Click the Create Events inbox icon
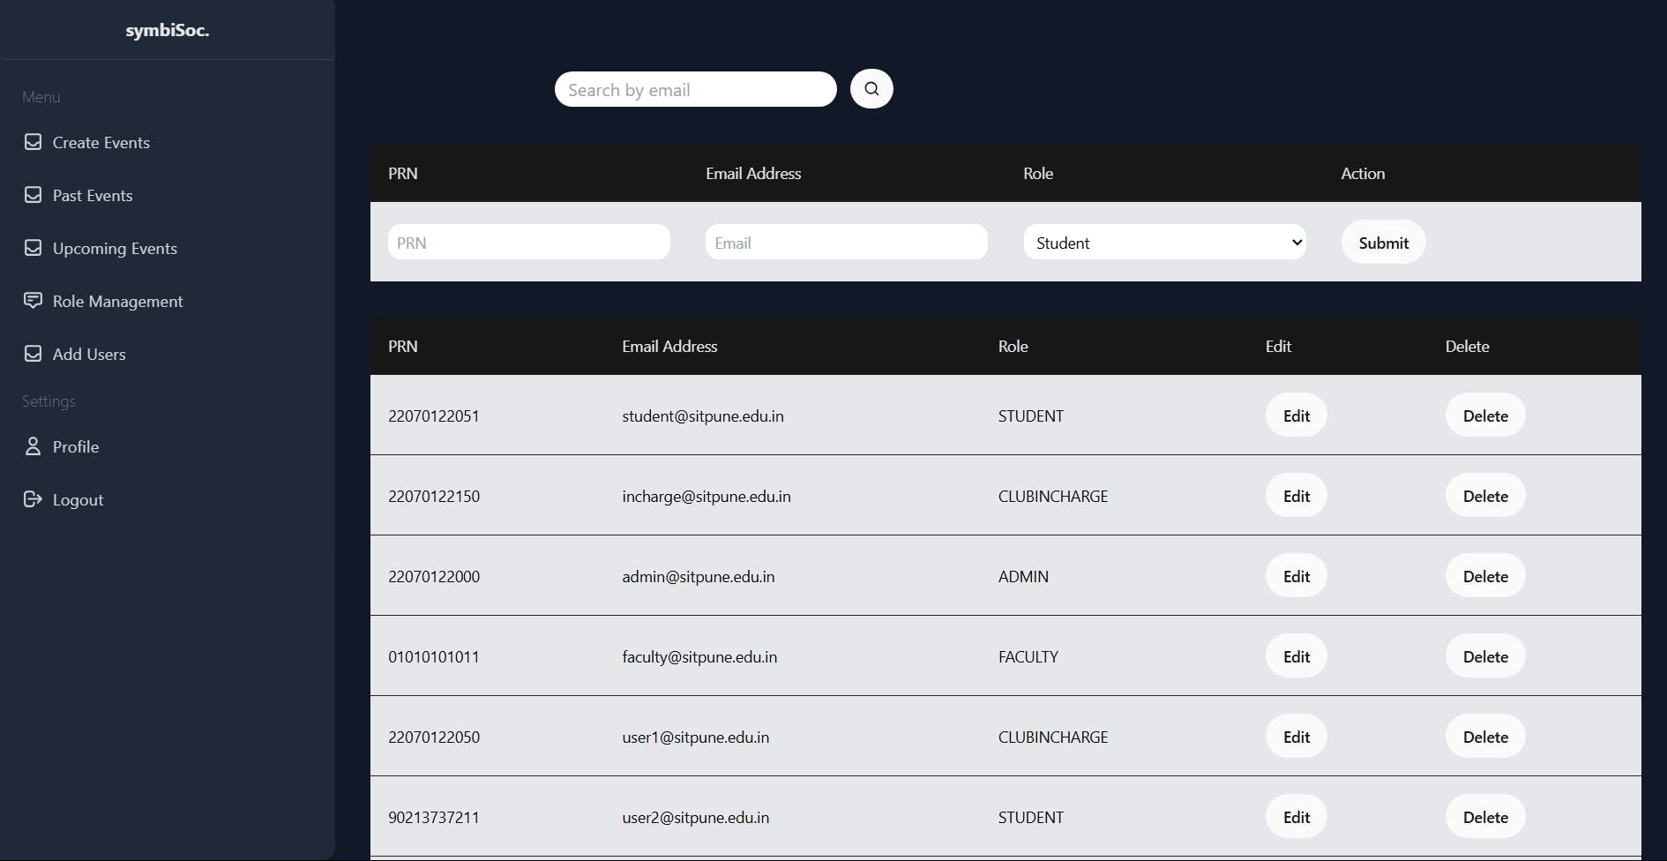The image size is (1667, 861). [33, 142]
